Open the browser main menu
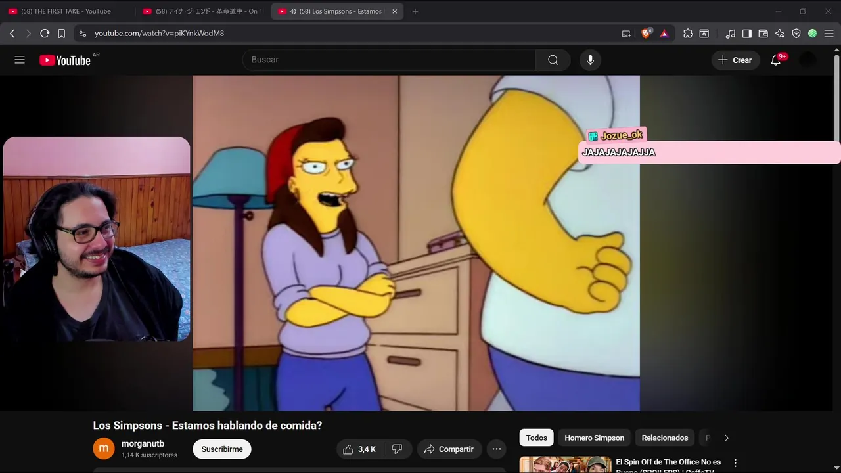Screen dimensions: 841x473 pos(829,34)
